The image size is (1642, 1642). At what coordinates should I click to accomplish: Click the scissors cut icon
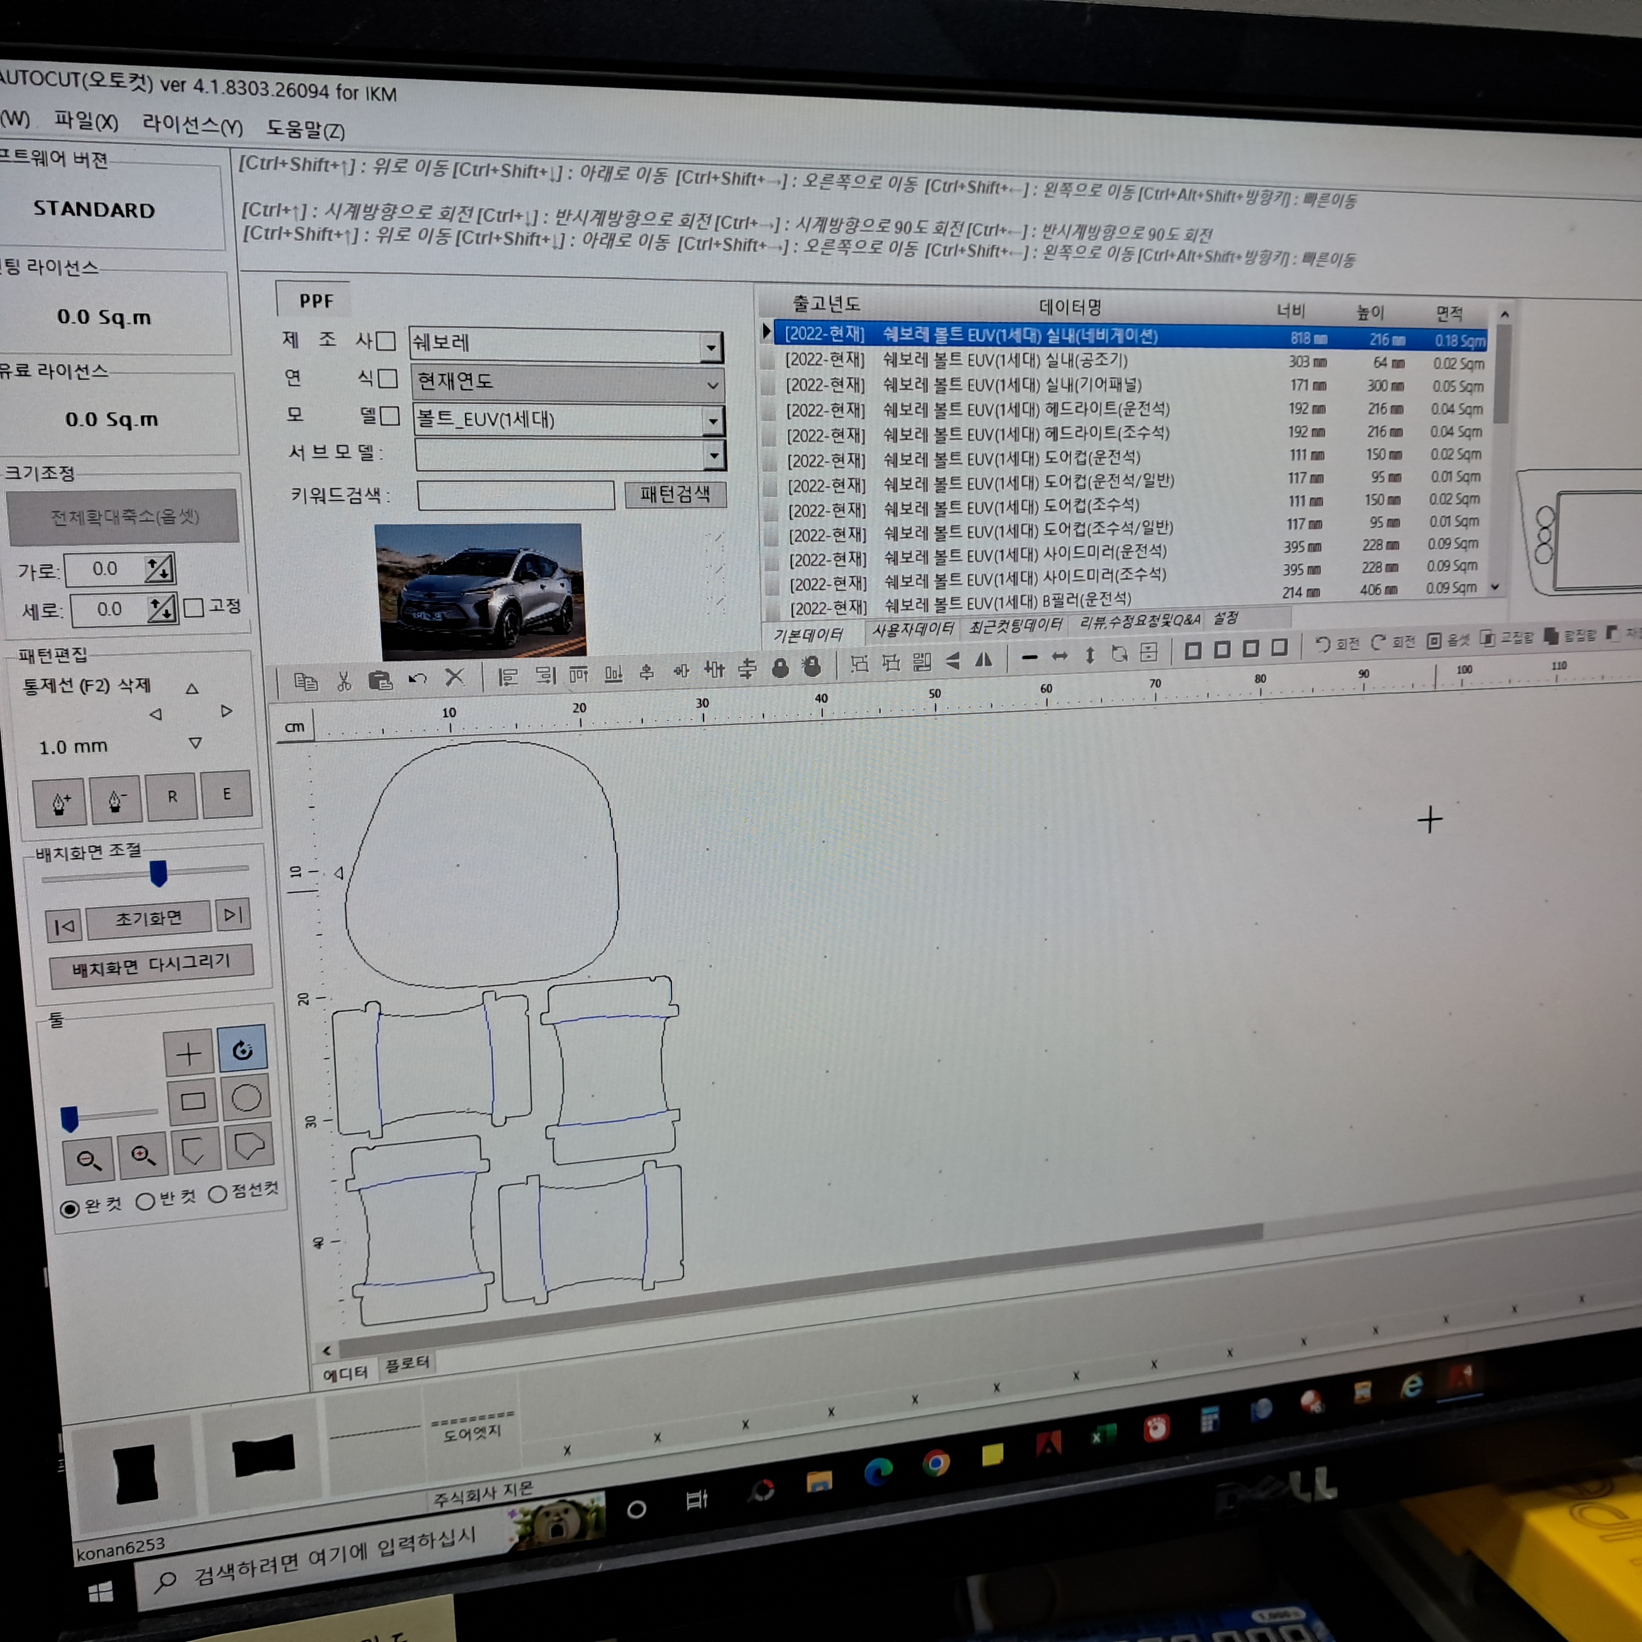point(343,682)
